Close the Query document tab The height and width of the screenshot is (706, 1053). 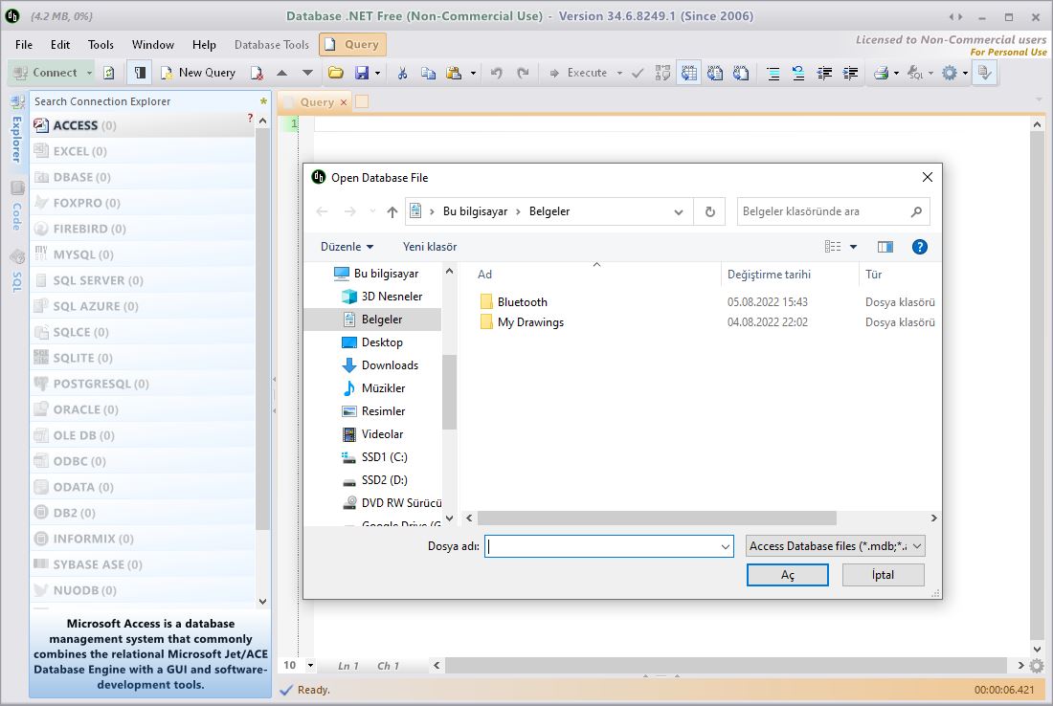tap(343, 102)
